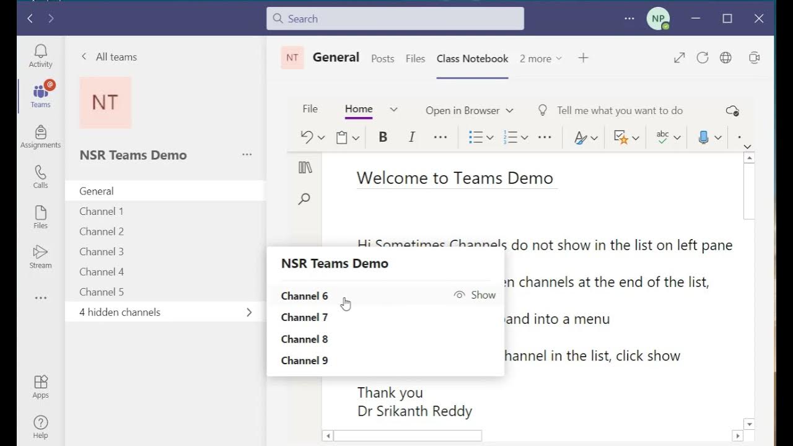Open Assignments in the sidebar

(x=40, y=136)
